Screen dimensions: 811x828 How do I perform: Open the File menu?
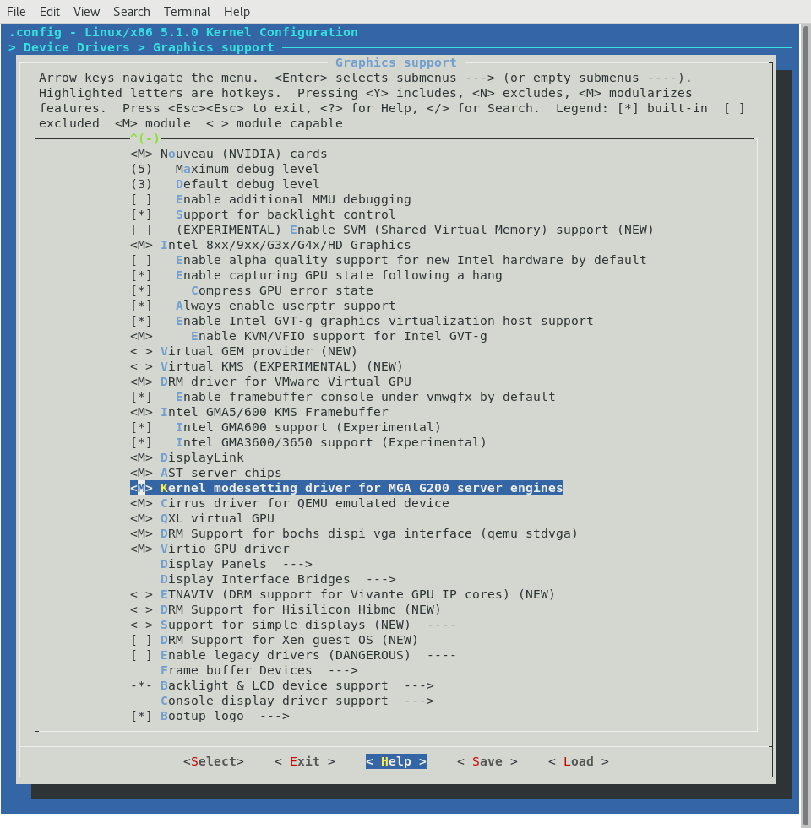point(16,12)
